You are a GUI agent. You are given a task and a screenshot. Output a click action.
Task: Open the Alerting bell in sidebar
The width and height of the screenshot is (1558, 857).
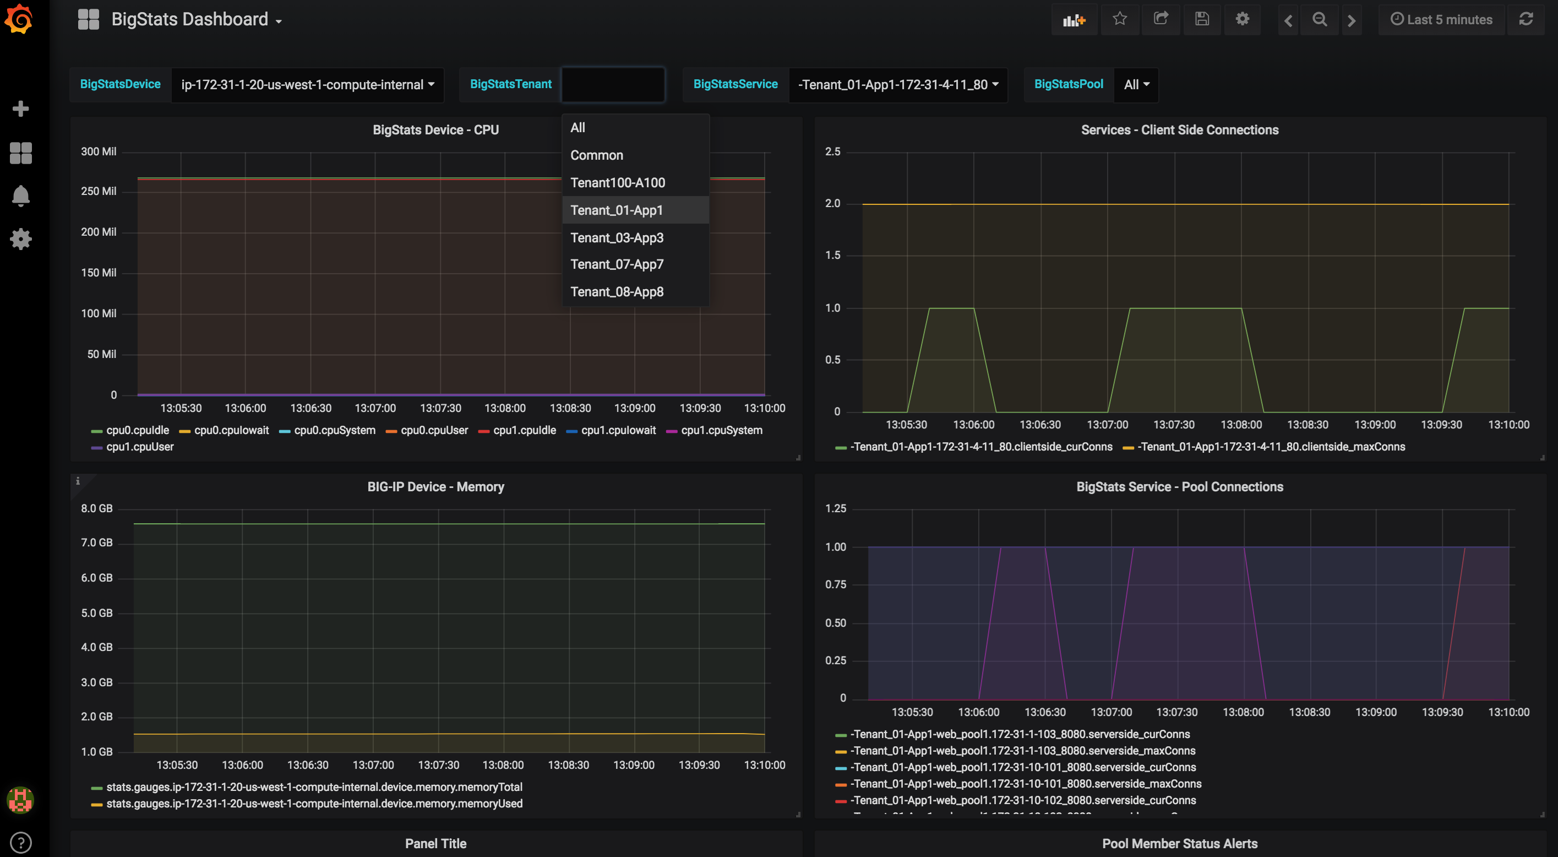click(20, 196)
